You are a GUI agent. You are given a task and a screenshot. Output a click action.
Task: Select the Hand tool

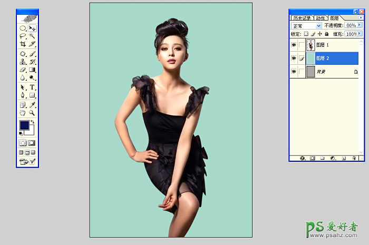click(23, 113)
